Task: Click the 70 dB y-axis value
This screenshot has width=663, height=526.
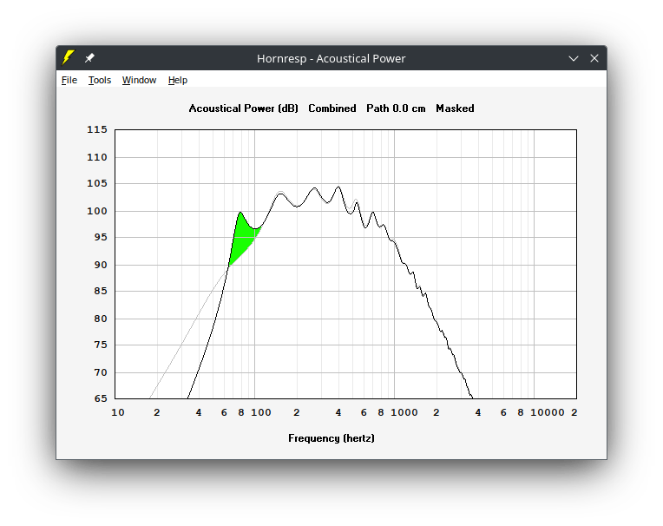Action: (x=101, y=372)
